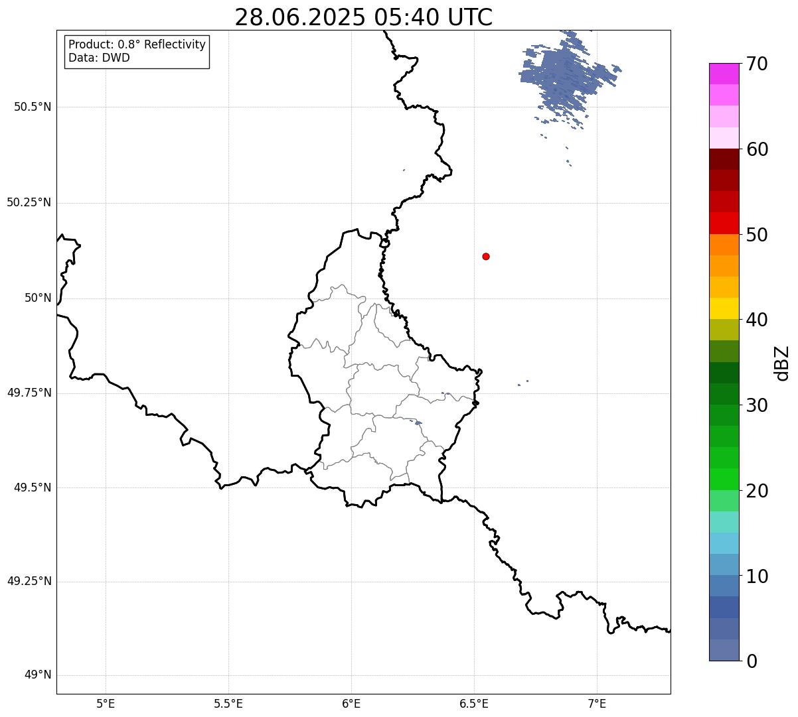The width and height of the screenshot is (798, 717).
Task: Click the "50.5°N" latitude label
Action: (x=33, y=107)
